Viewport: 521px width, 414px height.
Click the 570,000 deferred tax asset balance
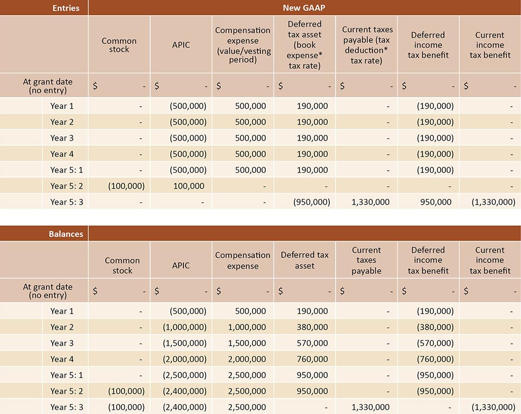313,343
